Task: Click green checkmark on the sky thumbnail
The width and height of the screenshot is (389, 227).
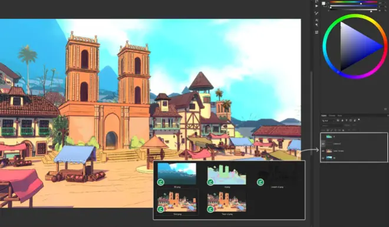Action: tap(161, 182)
